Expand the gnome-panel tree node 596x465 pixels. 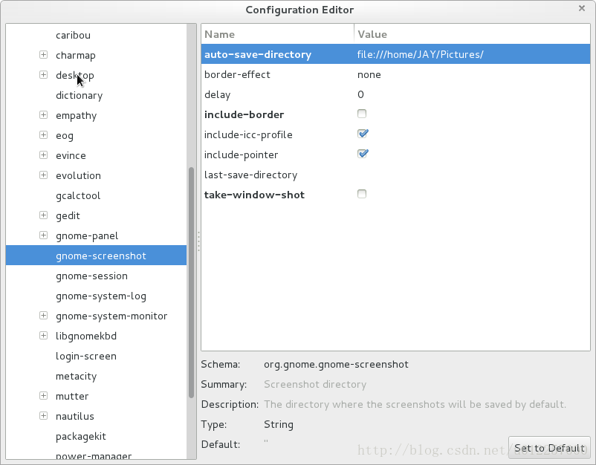[x=43, y=235]
